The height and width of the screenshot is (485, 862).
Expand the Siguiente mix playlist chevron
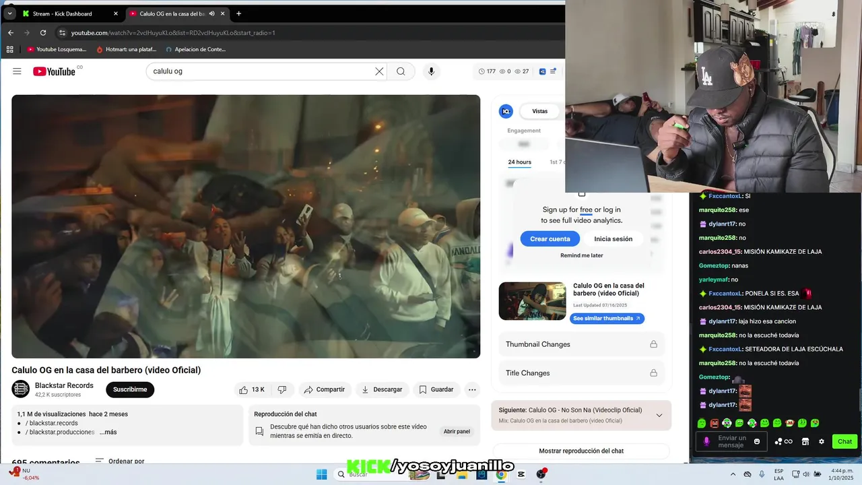point(659,415)
